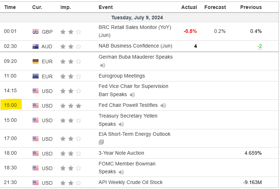Click importance stars for Fed Chair Powell Testifies

(x=71, y=106)
